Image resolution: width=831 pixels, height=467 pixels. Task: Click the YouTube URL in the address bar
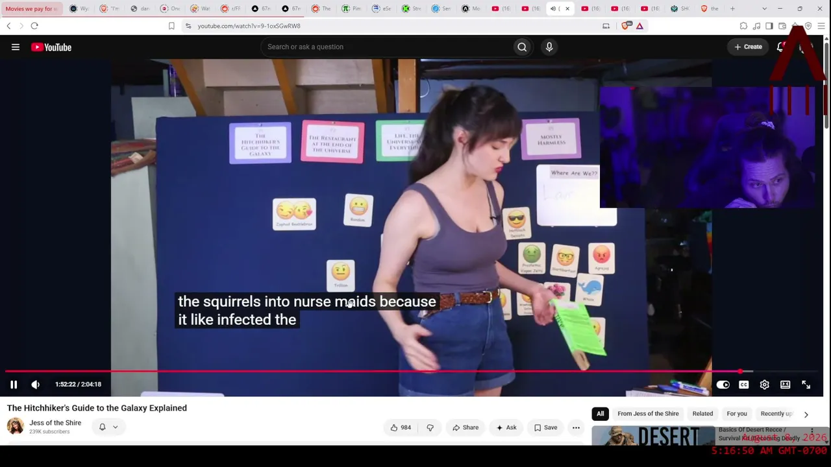click(x=249, y=26)
